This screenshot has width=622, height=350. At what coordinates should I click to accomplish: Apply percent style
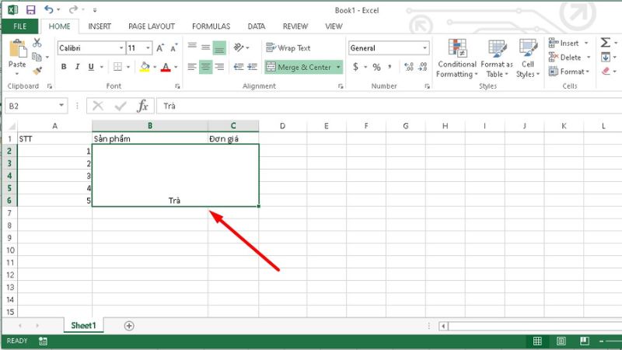coord(376,67)
